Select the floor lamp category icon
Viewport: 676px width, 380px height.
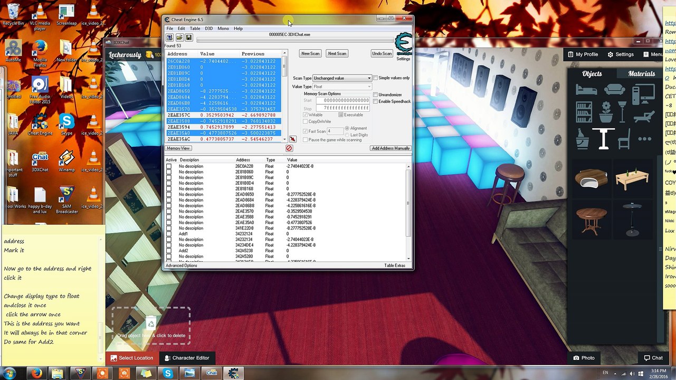click(622, 112)
